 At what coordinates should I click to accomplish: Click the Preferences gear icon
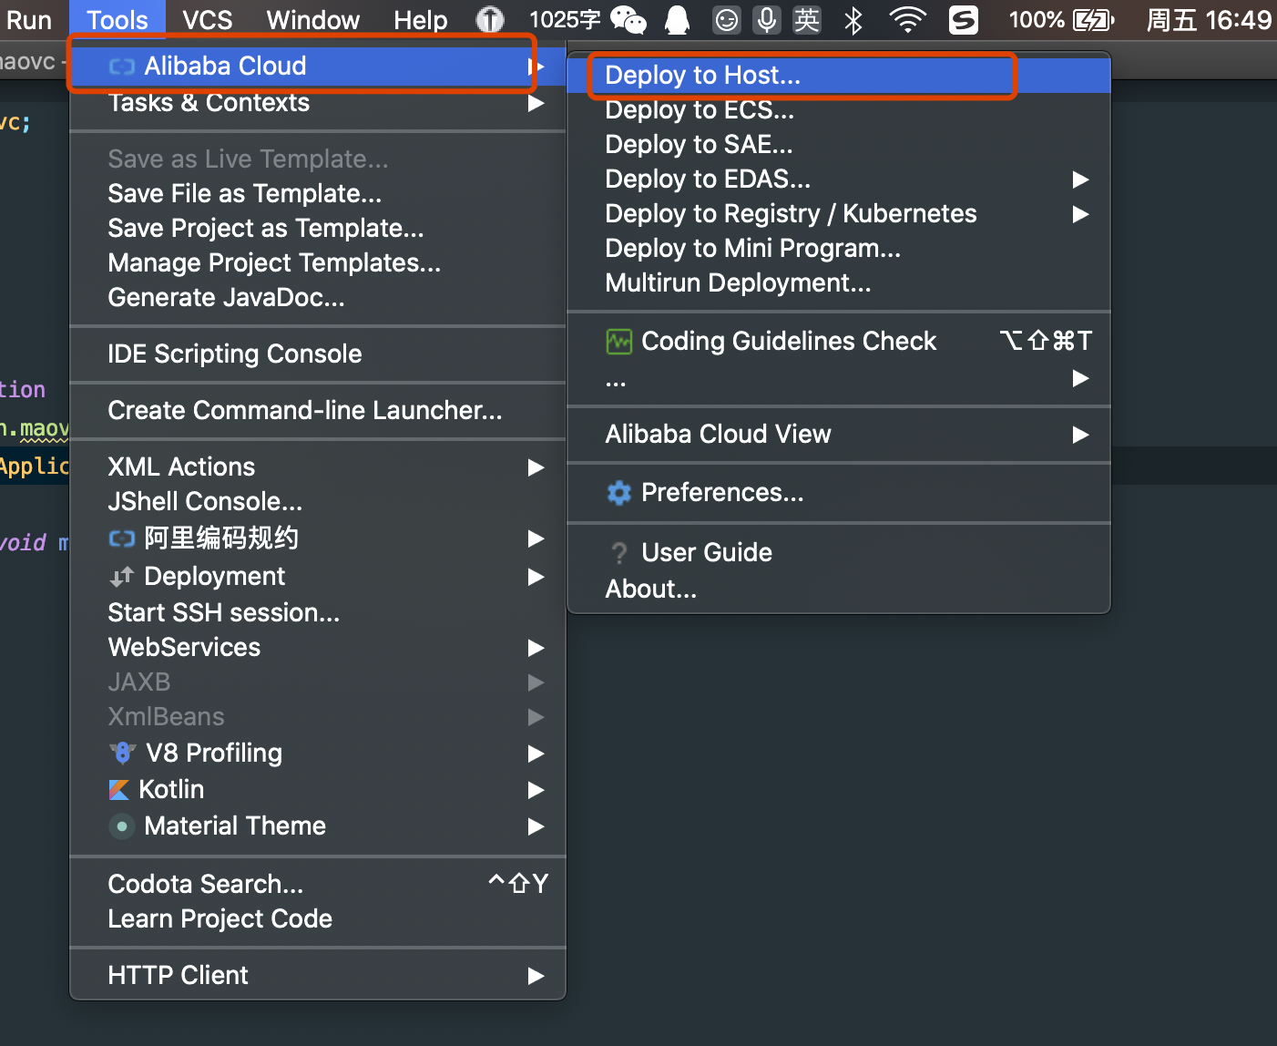pyautogui.click(x=619, y=493)
